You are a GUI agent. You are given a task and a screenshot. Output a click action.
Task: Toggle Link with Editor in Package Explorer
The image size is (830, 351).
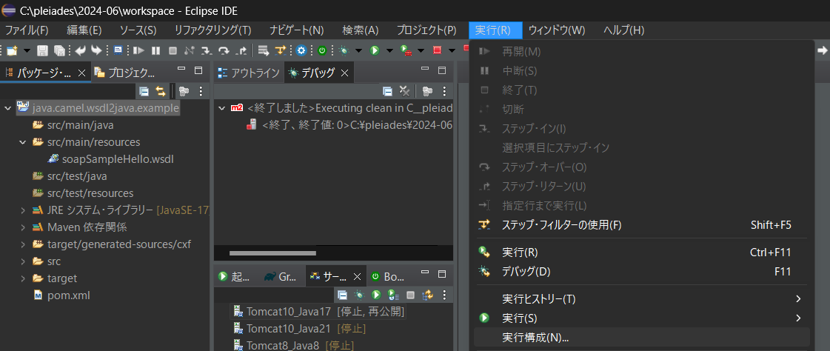pyautogui.click(x=161, y=91)
